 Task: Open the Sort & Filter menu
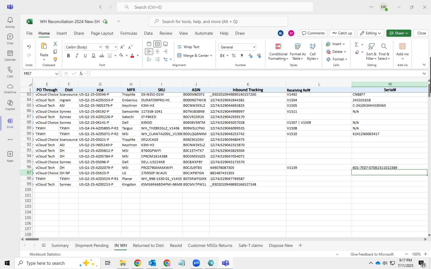click(x=371, y=52)
